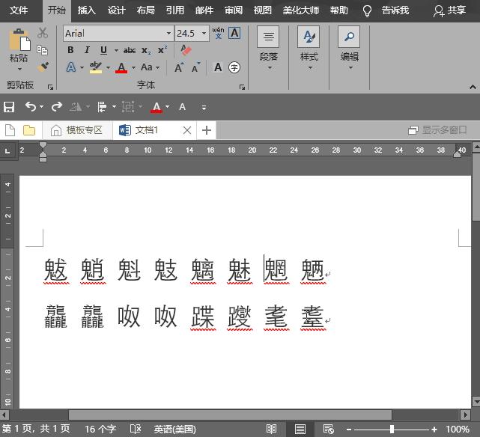Switch to the 引用 References tab
Screen dimensions: 480x437
click(x=175, y=10)
